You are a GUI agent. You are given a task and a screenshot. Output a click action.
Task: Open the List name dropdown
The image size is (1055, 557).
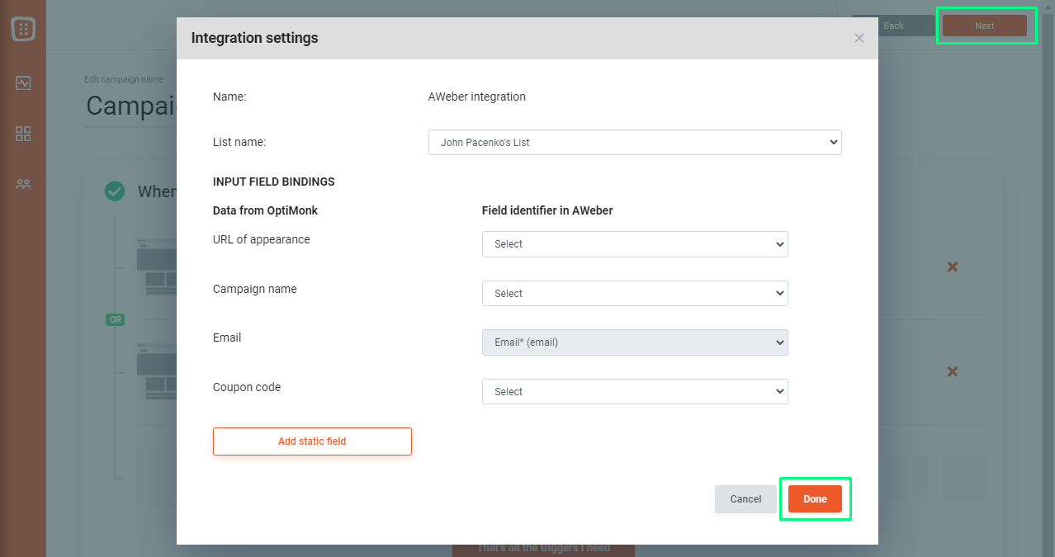(635, 142)
